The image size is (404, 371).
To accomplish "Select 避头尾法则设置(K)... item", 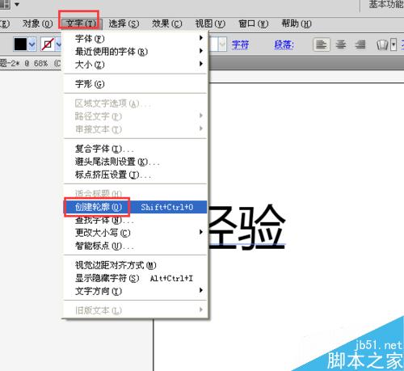I will tap(135, 162).
